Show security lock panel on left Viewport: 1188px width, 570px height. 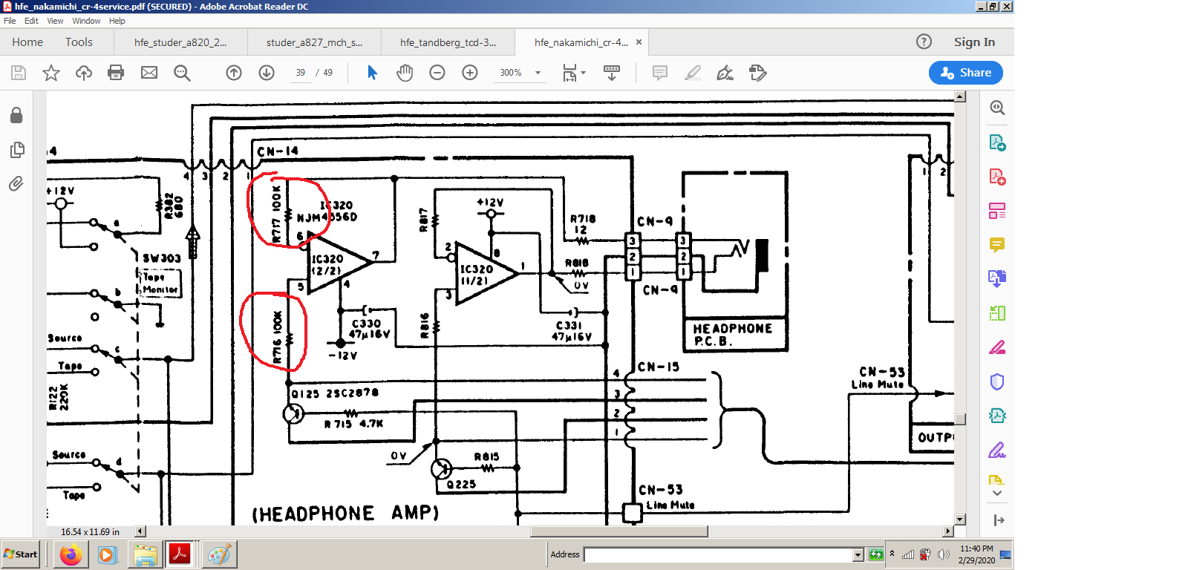tap(16, 115)
